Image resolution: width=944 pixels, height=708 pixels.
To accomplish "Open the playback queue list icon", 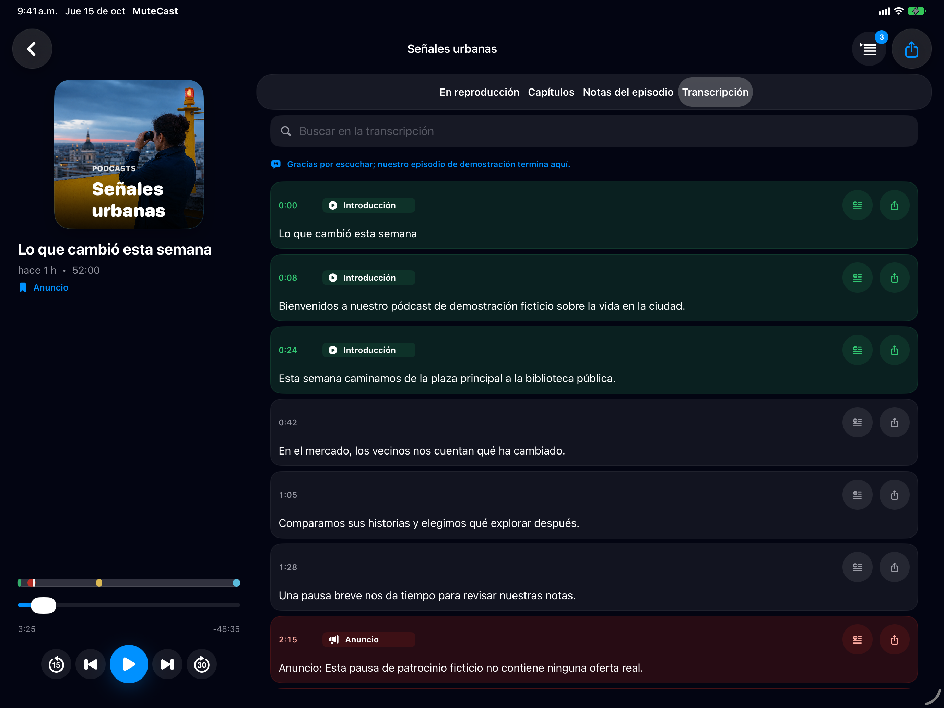I will [869, 49].
